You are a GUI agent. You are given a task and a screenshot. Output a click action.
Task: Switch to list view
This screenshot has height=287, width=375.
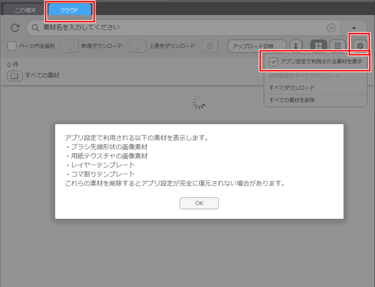(x=337, y=45)
